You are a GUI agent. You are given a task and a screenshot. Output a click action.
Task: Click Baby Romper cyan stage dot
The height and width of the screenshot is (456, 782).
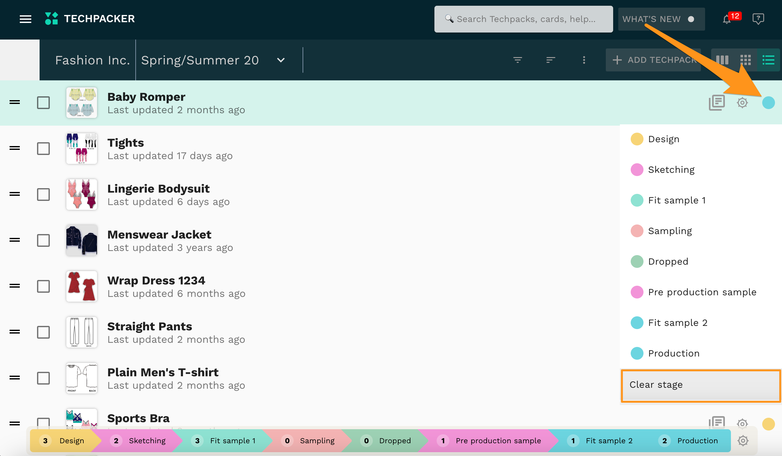pyautogui.click(x=768, y=103)
